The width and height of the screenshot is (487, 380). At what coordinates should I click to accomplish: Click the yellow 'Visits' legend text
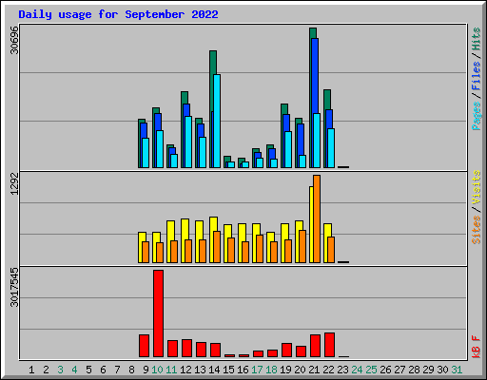click(x=476, y=187)
